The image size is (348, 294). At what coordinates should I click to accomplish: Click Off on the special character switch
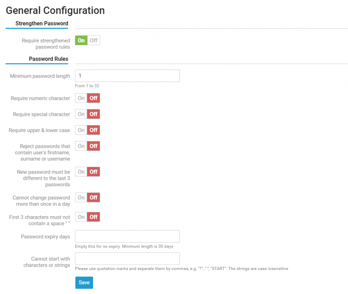click(93, 114)
